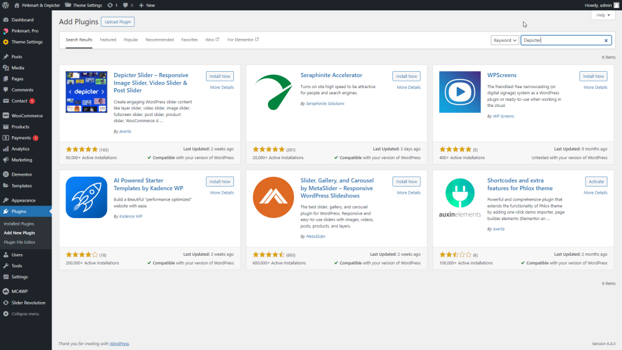Switch to the Favorites tab

190,39
